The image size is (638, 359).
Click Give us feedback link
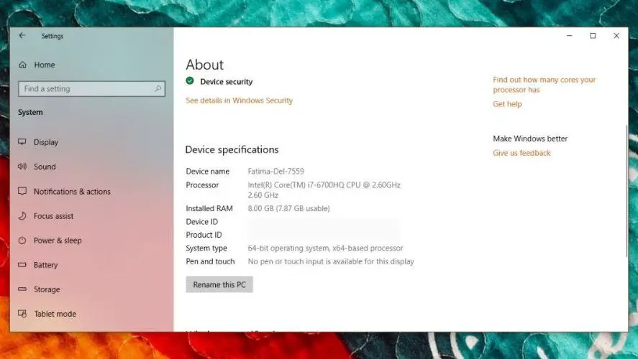tap(521, 153)
